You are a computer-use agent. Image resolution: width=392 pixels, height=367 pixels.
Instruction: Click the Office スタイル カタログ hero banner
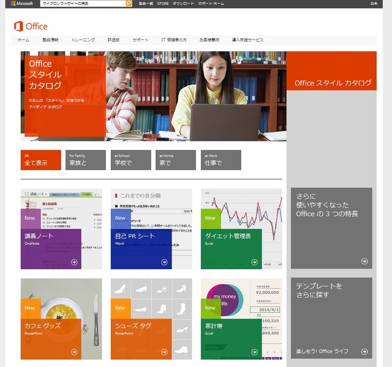[x=154, y=97]
